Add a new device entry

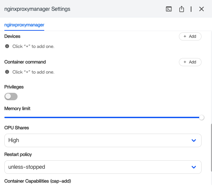(190, 36)
